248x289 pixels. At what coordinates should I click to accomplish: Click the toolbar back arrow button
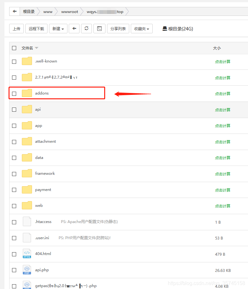click(x=74, y=29)
